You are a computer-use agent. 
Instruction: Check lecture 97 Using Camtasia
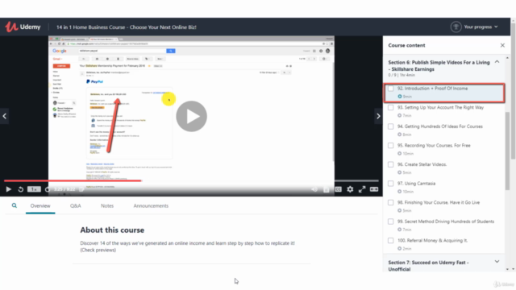[390, 184]
